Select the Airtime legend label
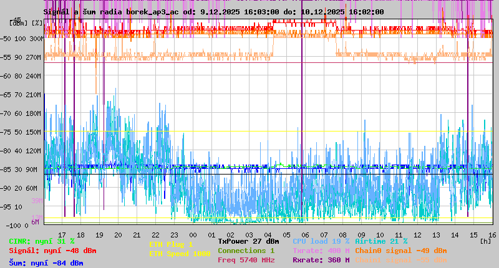 (x=381, y=241)
